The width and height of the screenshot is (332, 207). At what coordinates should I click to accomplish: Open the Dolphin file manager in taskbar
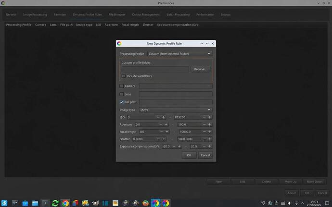[35, 203]
